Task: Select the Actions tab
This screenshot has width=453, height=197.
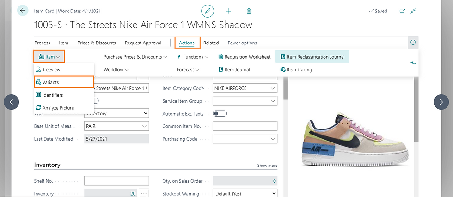Action: (187, 43)
